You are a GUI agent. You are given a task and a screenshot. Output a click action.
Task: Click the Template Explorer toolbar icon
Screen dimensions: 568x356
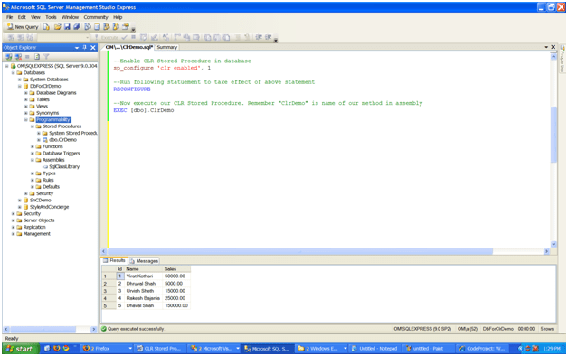coord(116,27)
